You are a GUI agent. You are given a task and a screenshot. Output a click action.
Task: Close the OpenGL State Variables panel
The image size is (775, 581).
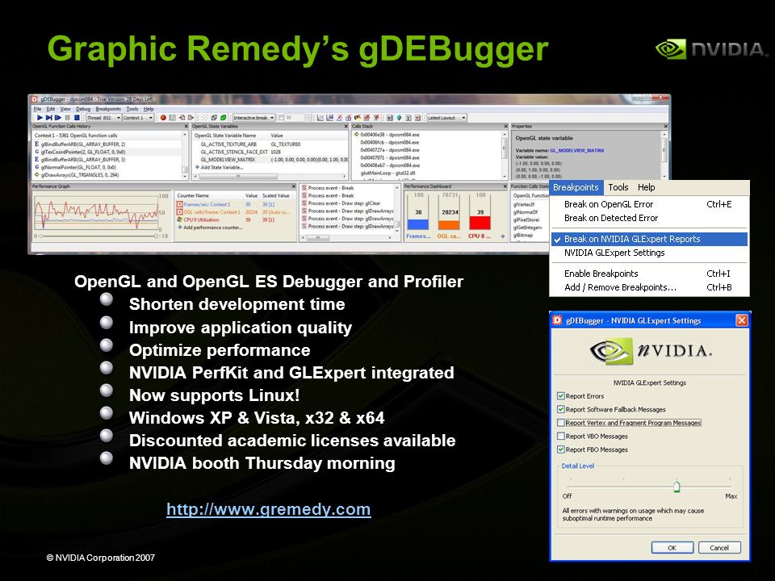(346, 126)
